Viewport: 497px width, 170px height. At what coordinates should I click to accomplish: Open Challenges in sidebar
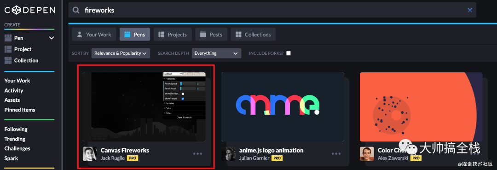17,148
